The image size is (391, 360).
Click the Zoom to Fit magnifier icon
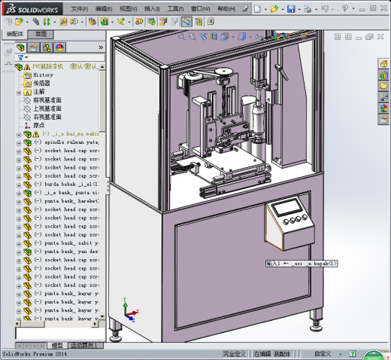(x=182, y=37)
